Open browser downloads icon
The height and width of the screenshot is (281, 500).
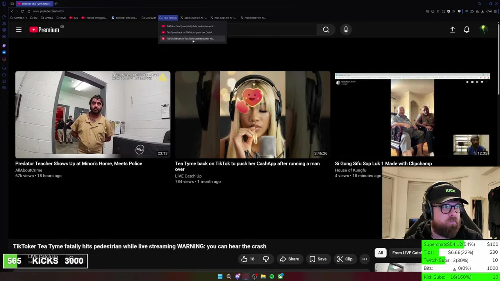tap(483, 11)
